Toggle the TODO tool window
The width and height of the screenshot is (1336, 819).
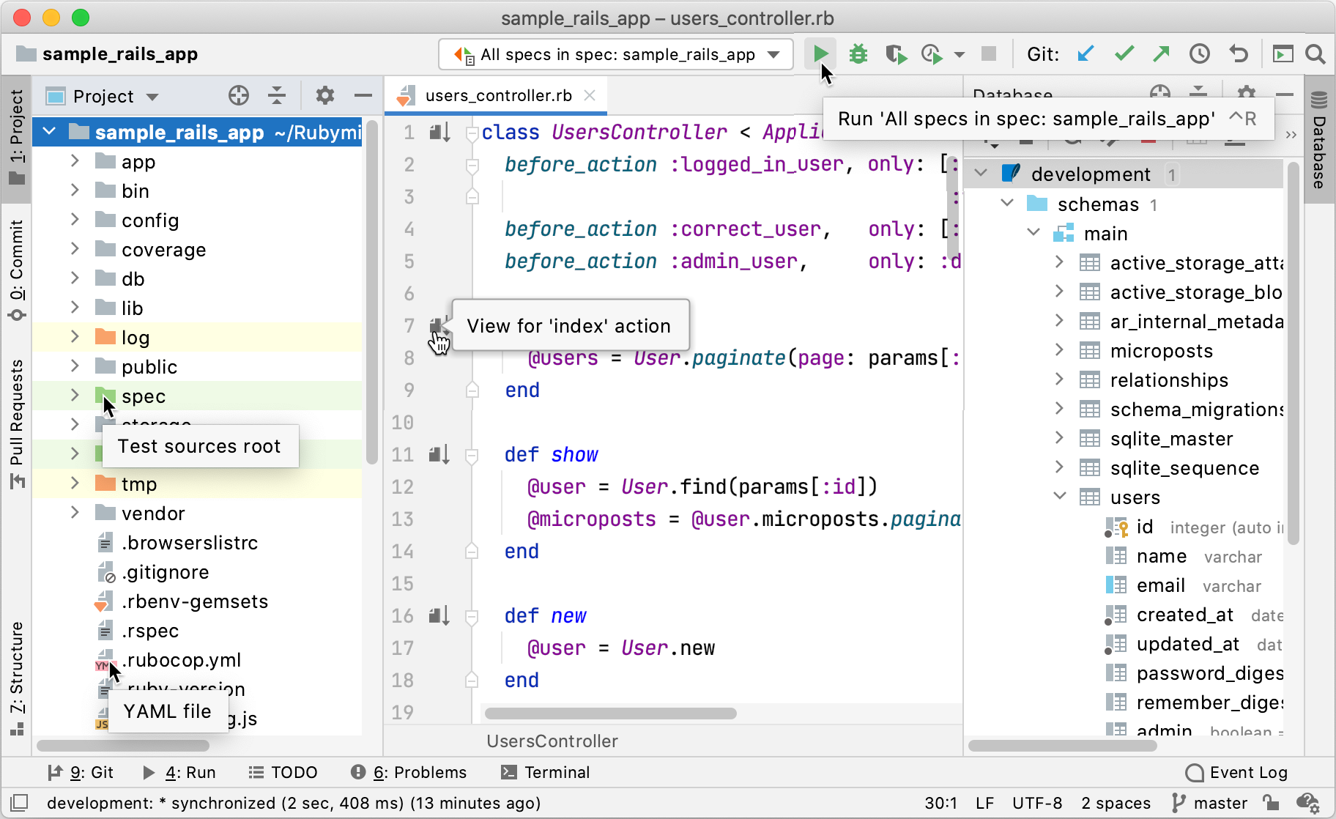point(284,772)
